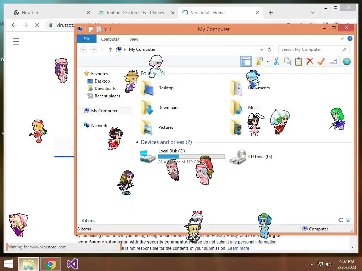Click the select folder icon with checkmark
Screen dimensions: 362x271
[x=259, y=61]
